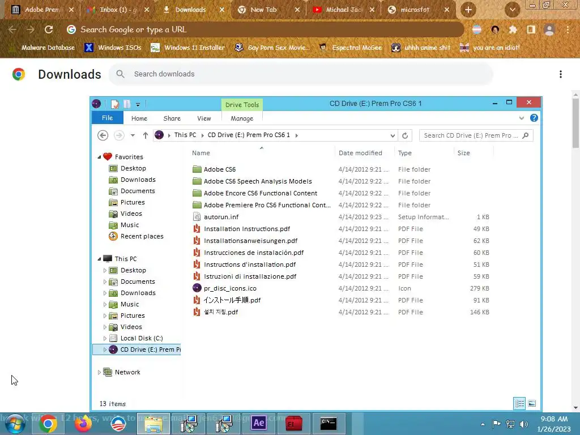This screenshot has height=435, width=580.
Task: Refresh the CD Drive folder view
Action: click(405, 135)
